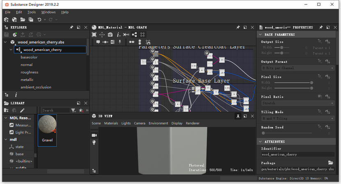
Task: Click the align nodes horizontally icon
Action: [x=132, y=42]
